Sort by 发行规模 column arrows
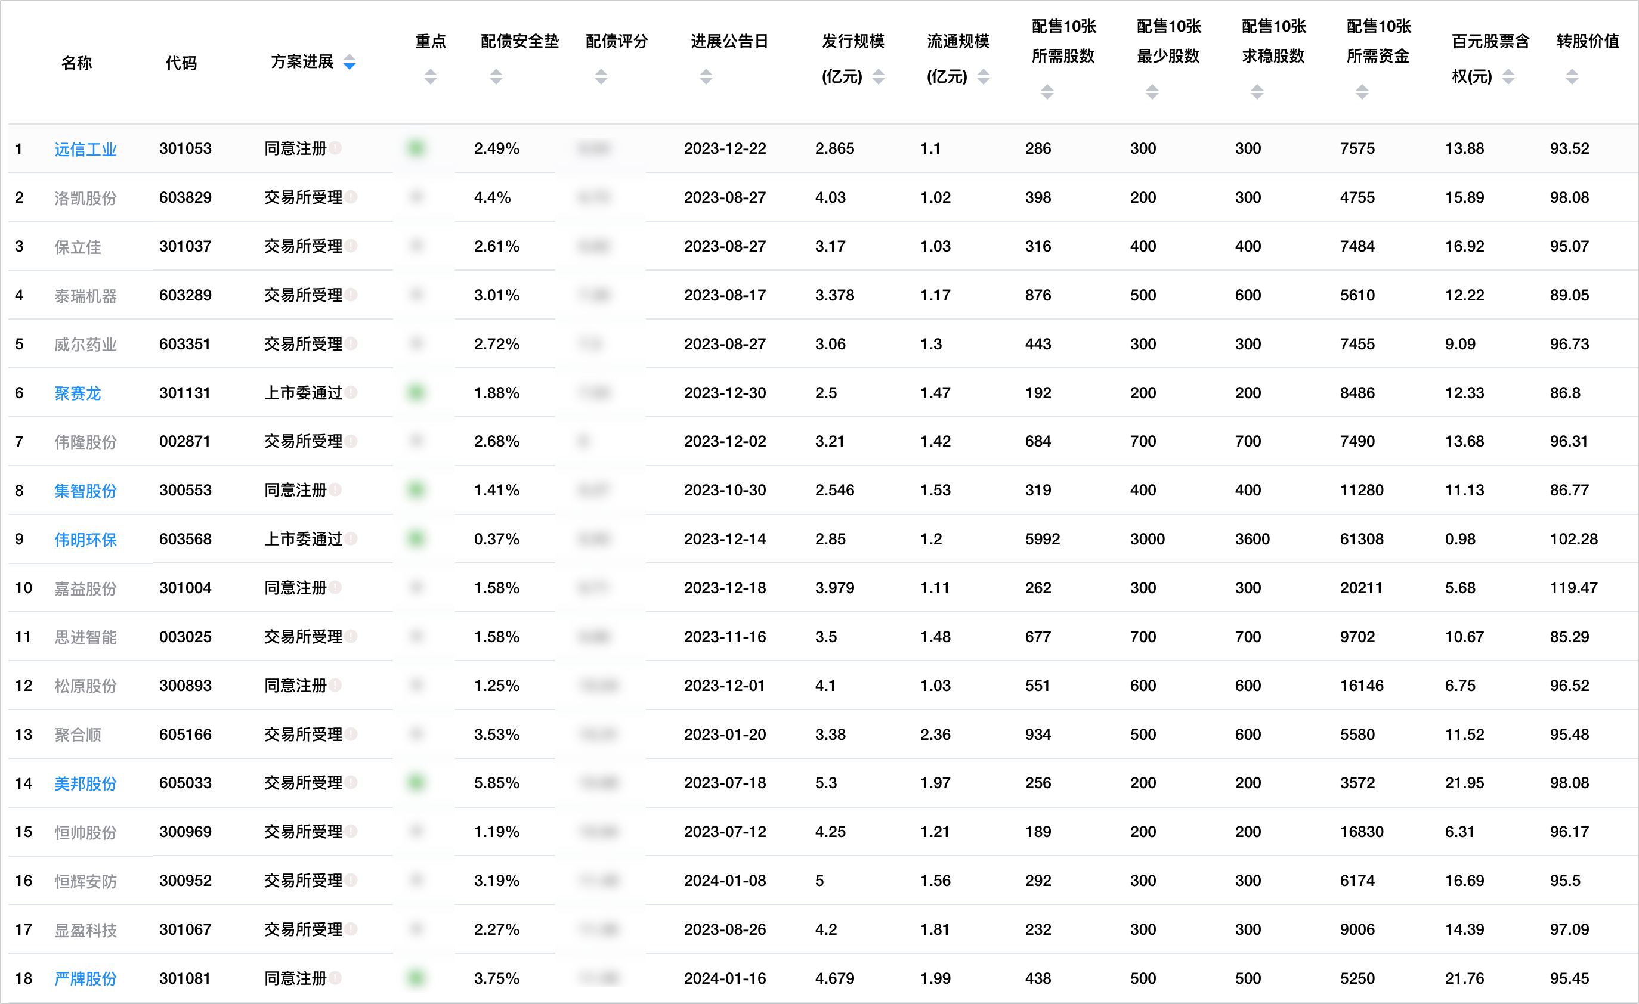1639x1004 pixels. pyautogui.click(x=878, y=77)
